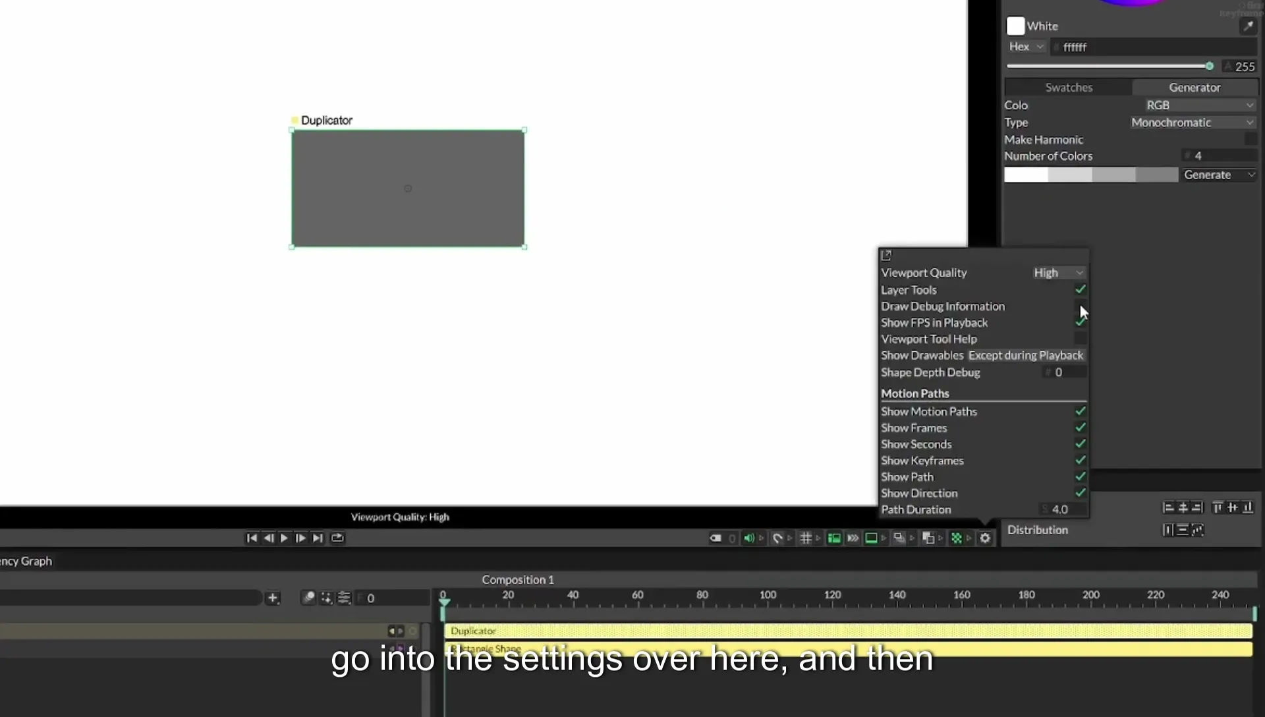This screenshot has width=1265, height=717.
Task: Click the marker tag icon in the viewport toolbar
Action: click(715, 538)
